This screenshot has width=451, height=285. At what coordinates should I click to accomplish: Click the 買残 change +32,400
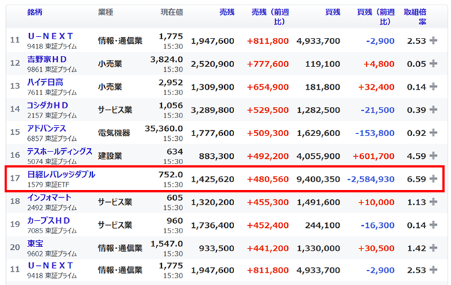click(x=376, y=87)
